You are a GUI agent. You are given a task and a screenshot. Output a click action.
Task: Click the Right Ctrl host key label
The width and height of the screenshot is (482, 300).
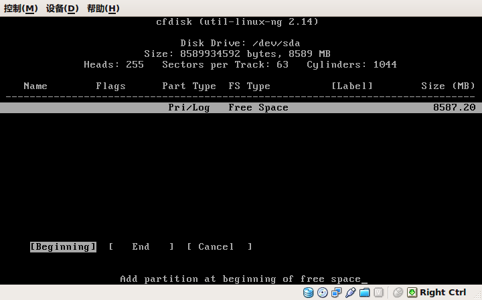click(x=443, y=293)
